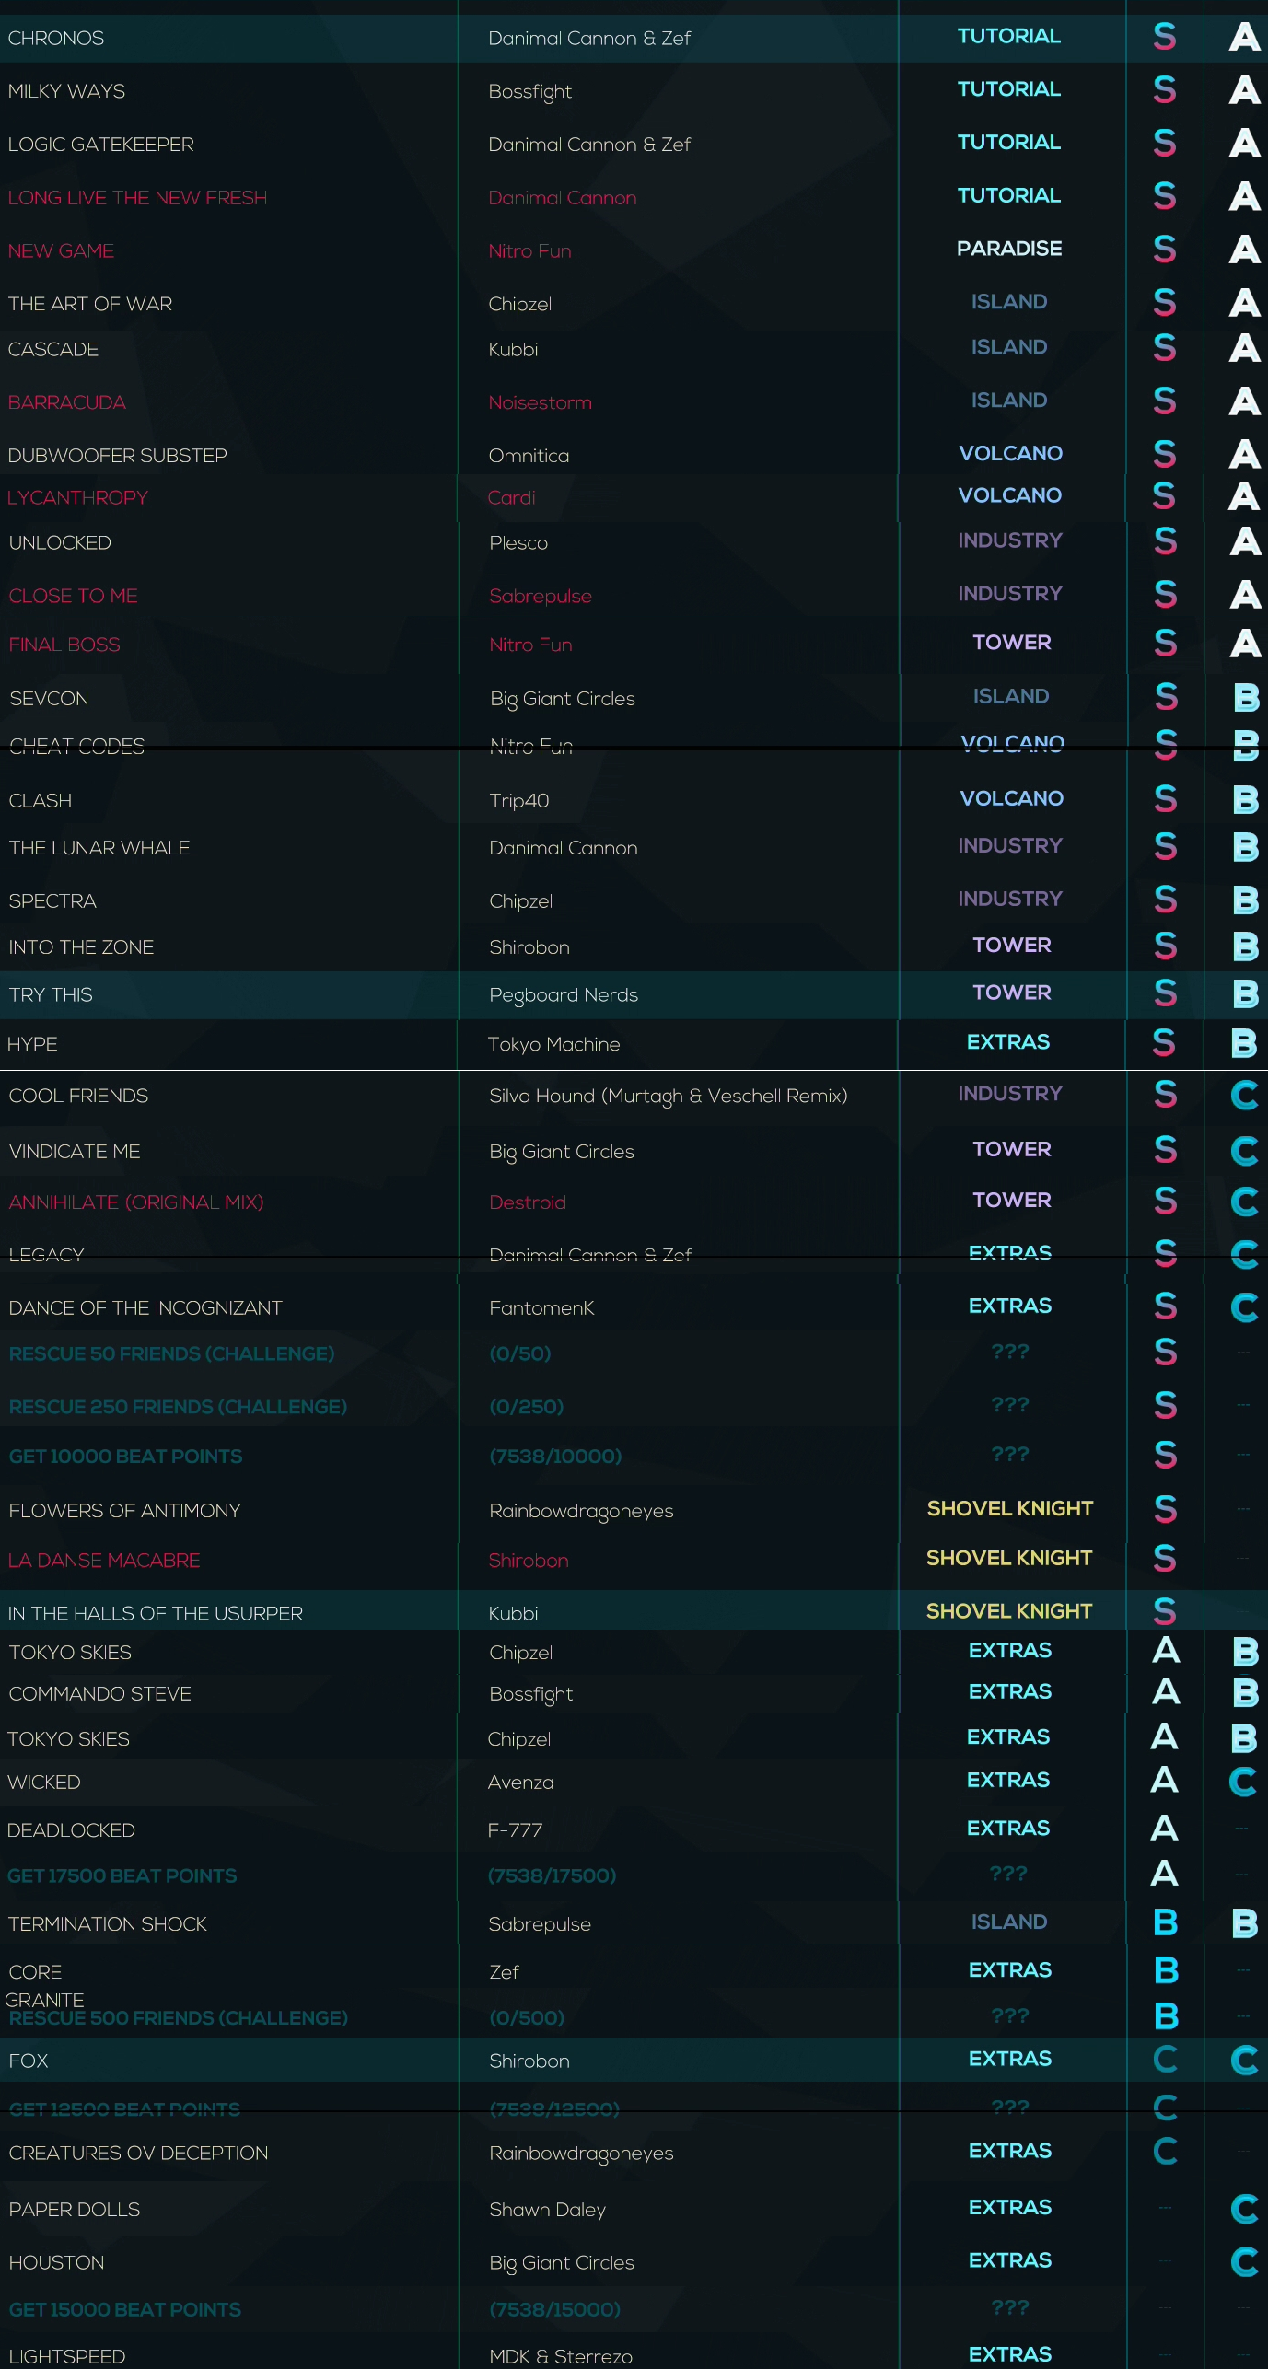Click S rank icon for FLOWERS OF ANTIMONY
1268x2369 pixels.
pos(1165,1509)
